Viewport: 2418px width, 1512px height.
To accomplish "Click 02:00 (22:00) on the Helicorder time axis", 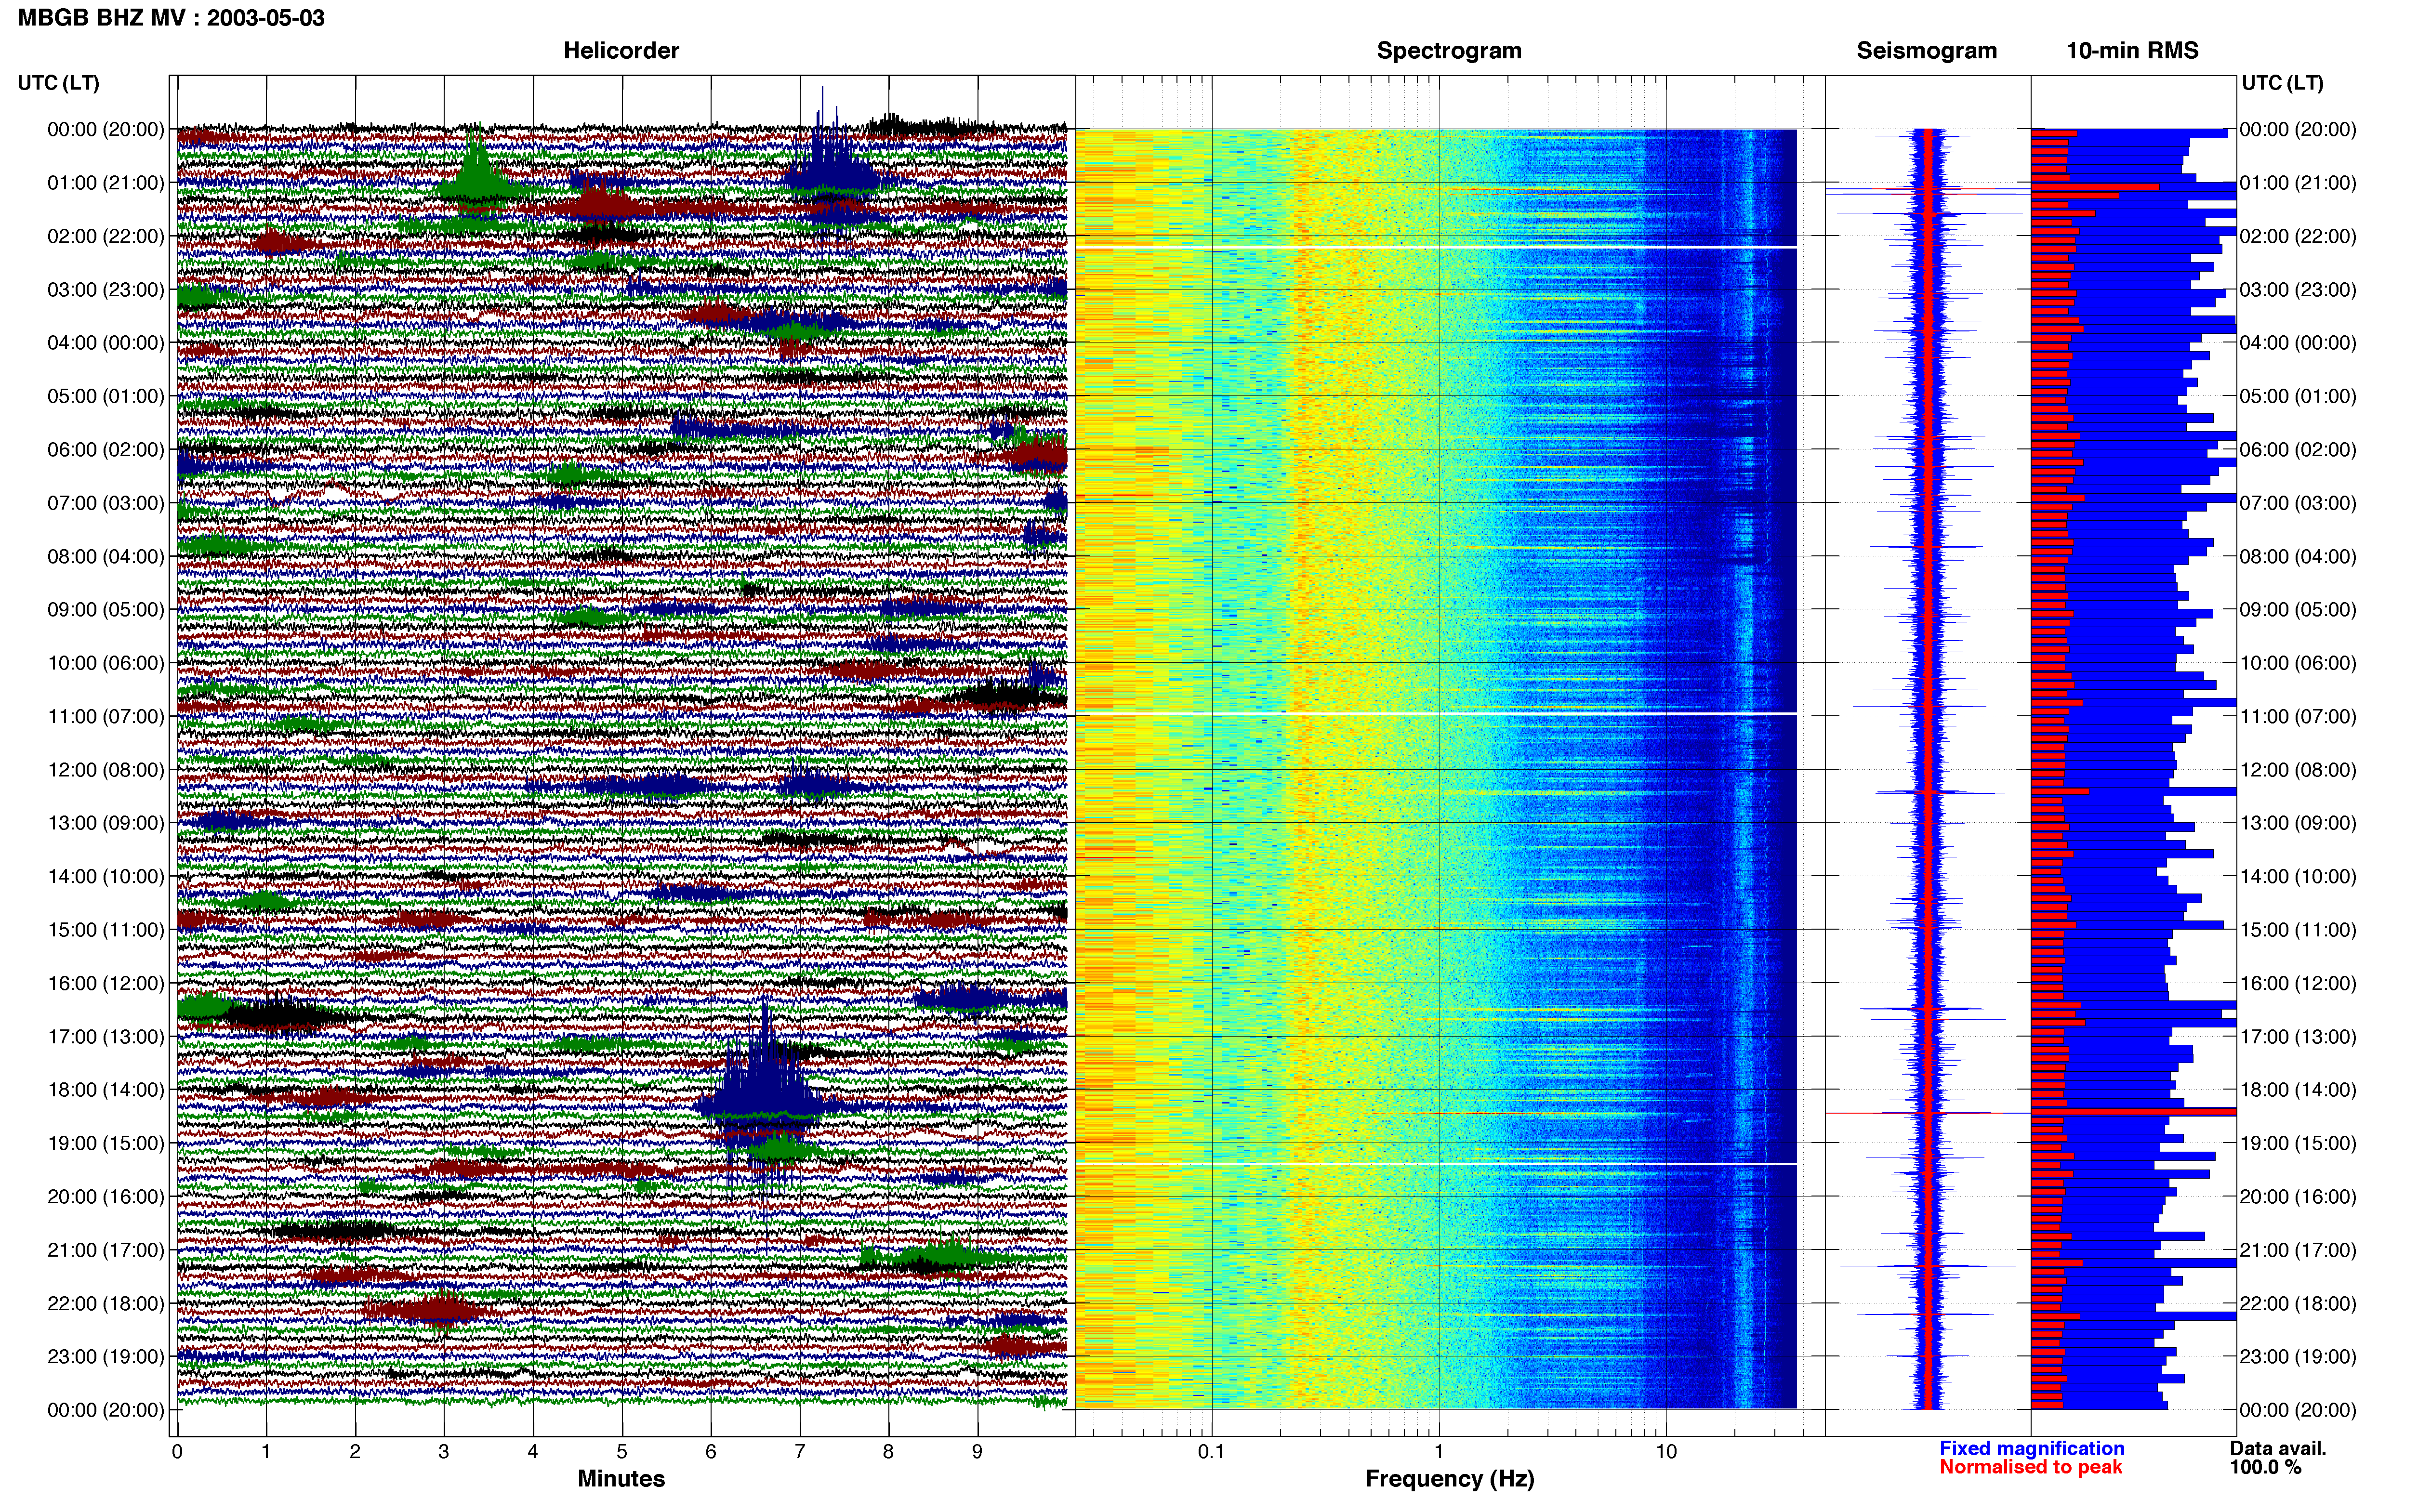I will [106, 236].
